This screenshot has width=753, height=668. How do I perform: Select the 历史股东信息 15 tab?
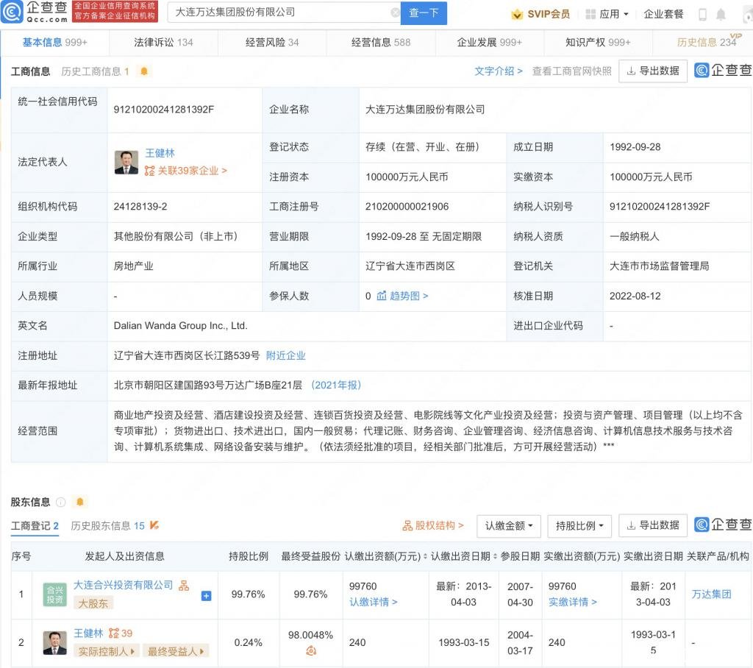click(107, 526)
